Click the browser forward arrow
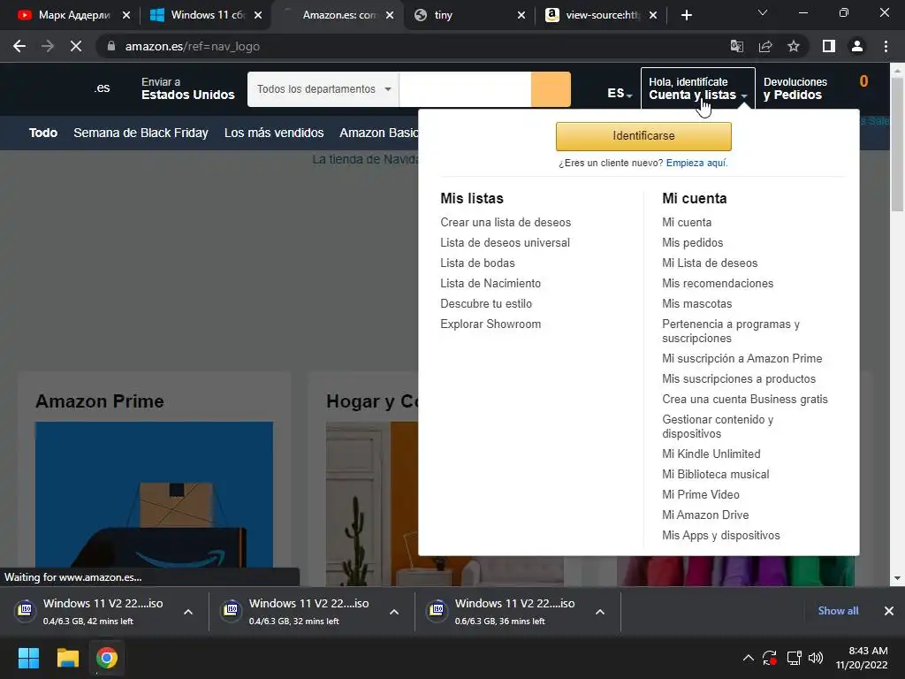Image resolution: width=905 pixels, height=679 pixels. 48,46
